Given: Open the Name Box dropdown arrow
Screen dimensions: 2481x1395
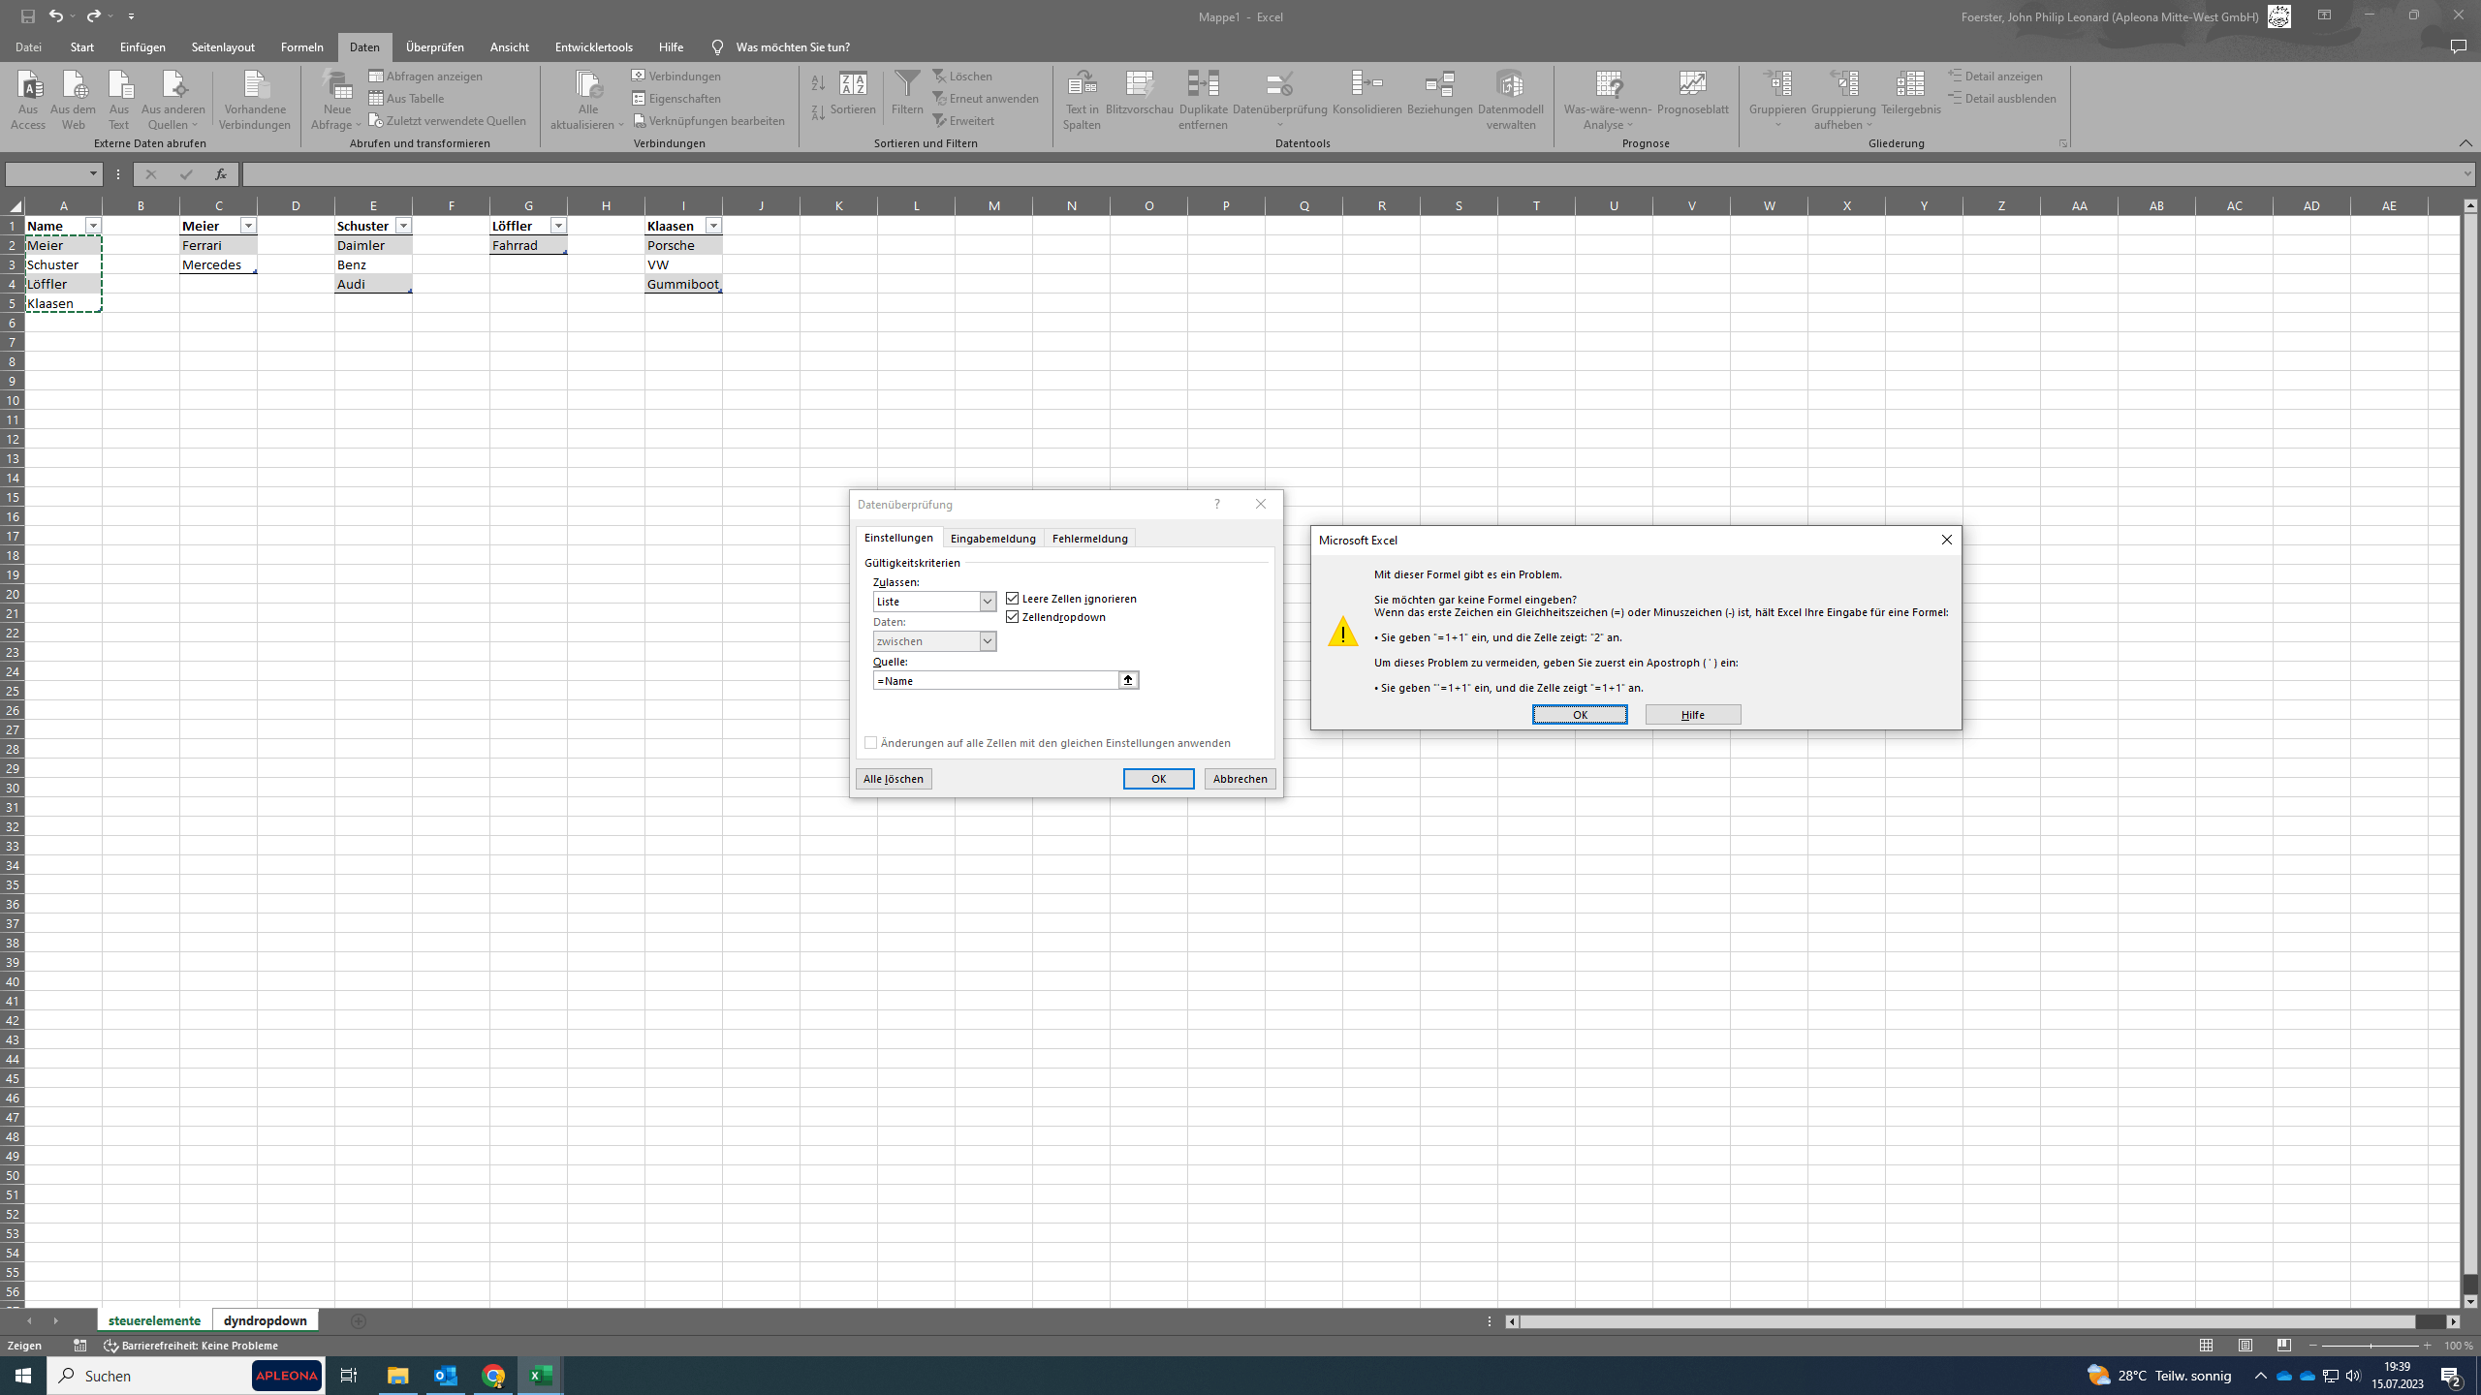Looking at the screenshot, I should [93, 174].
